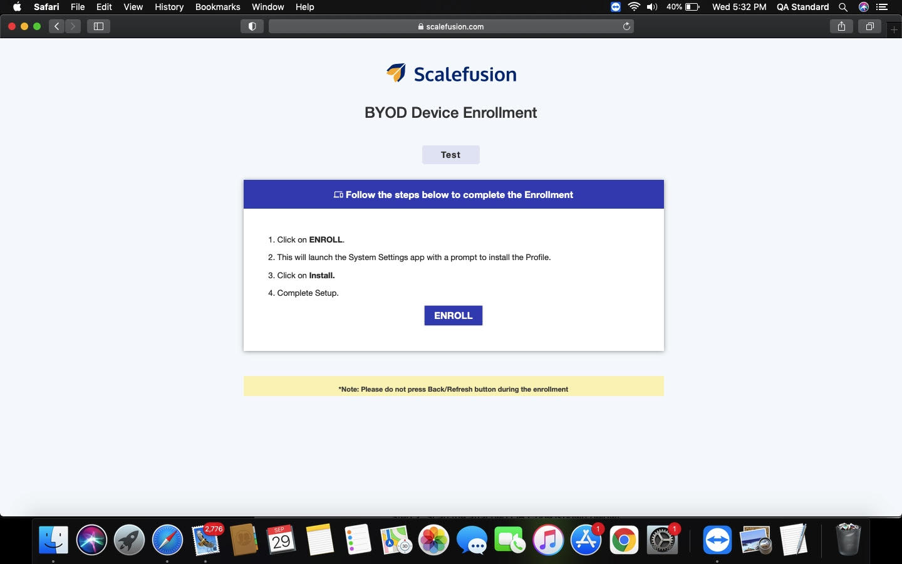Viewport: 902px width, 564px height.
Task: Open the File menu
Action: pos(78,7)
